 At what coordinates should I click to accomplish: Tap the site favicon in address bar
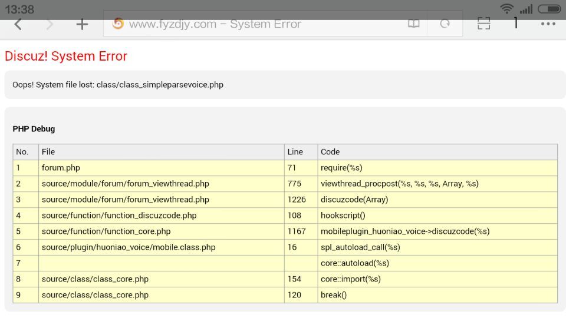tap(118, 24)
